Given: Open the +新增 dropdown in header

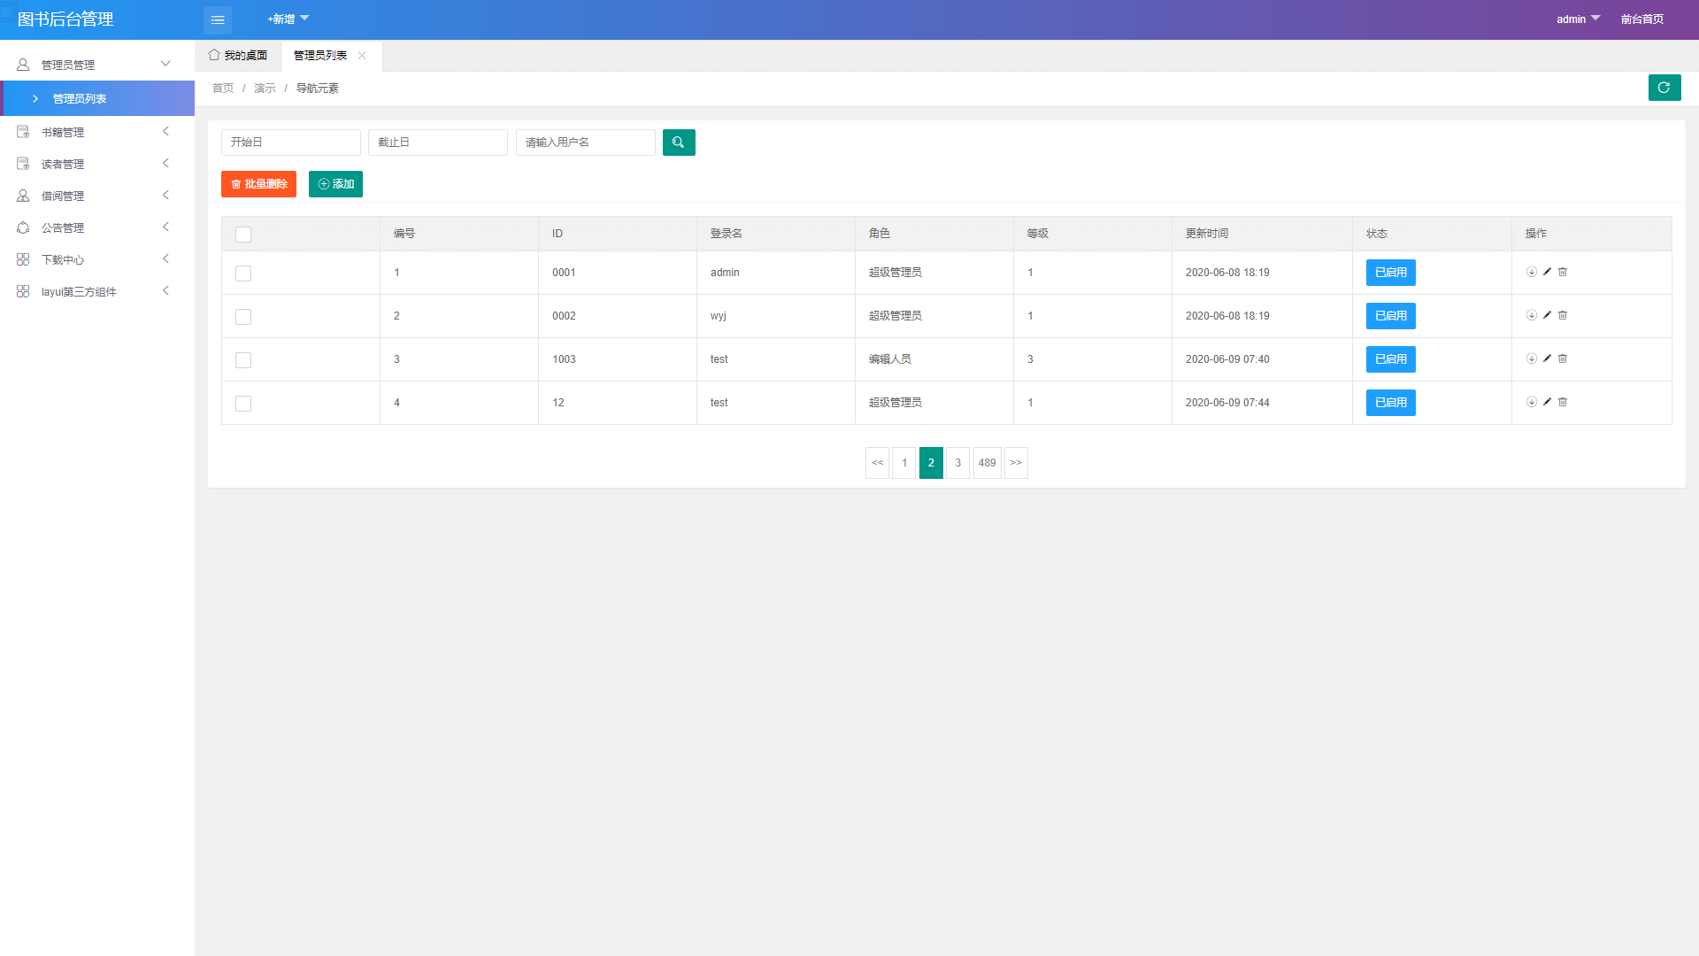Looking at the screenshot, I should coord(288,19).
